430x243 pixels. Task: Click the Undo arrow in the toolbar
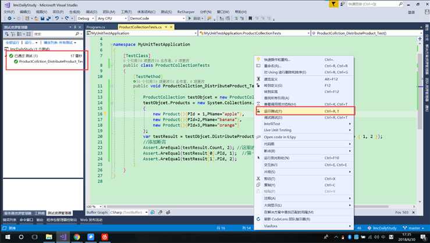(x=57, y=19)
